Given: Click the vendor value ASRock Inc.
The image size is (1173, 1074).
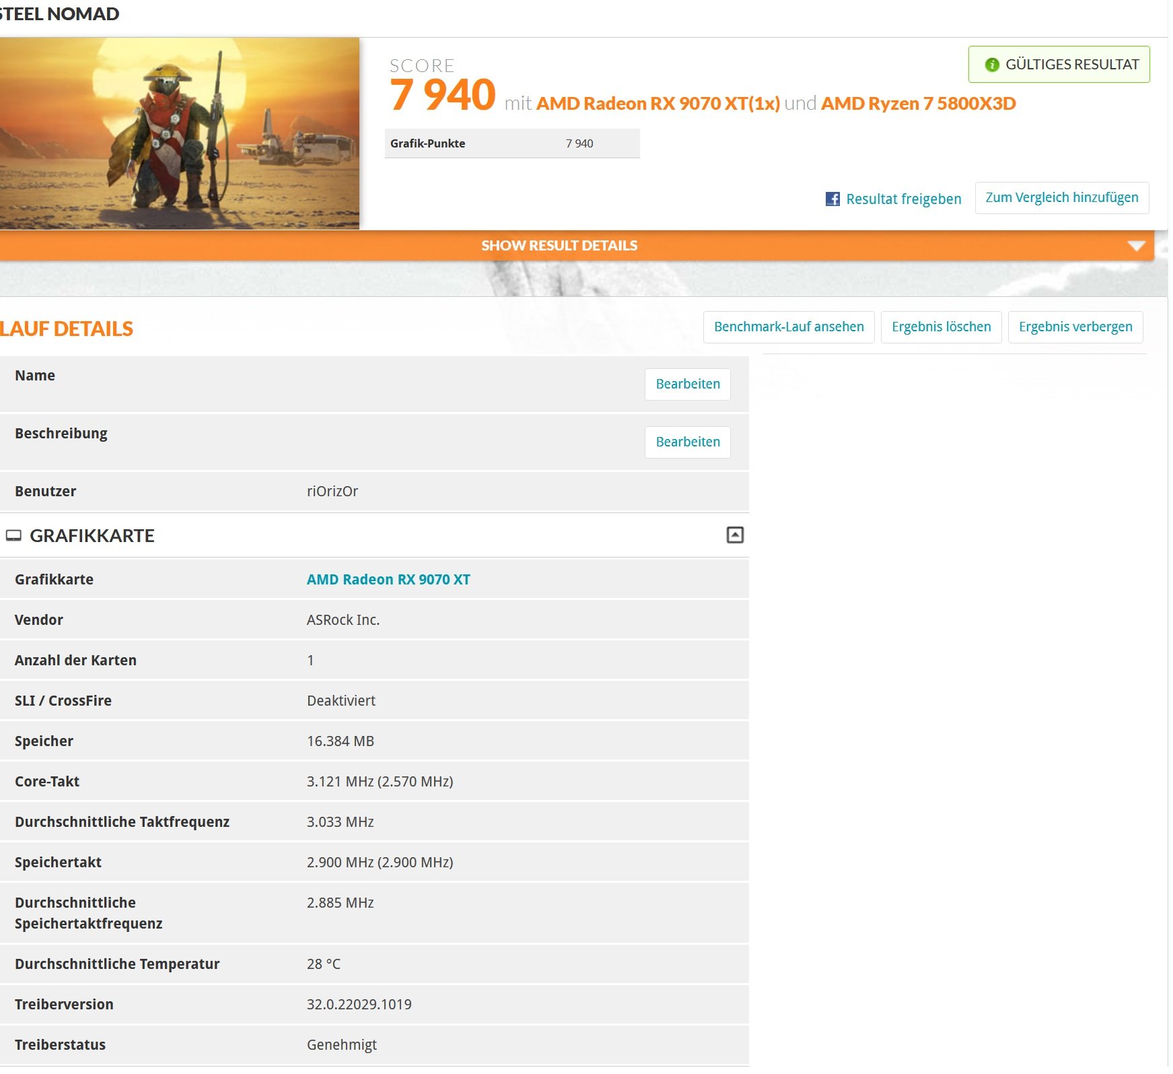Looking at the screenshot, I should 343,619.
